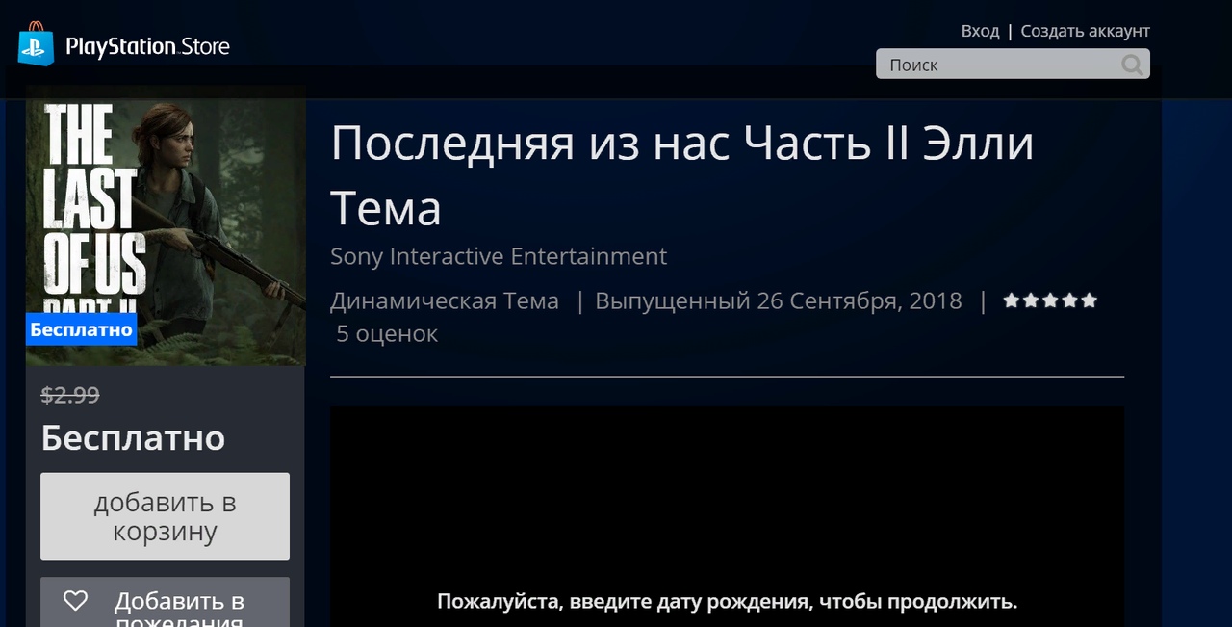Screen dimensions: 1232x627
Task: Click large Бесплатно price text
Action: point(133,438)
